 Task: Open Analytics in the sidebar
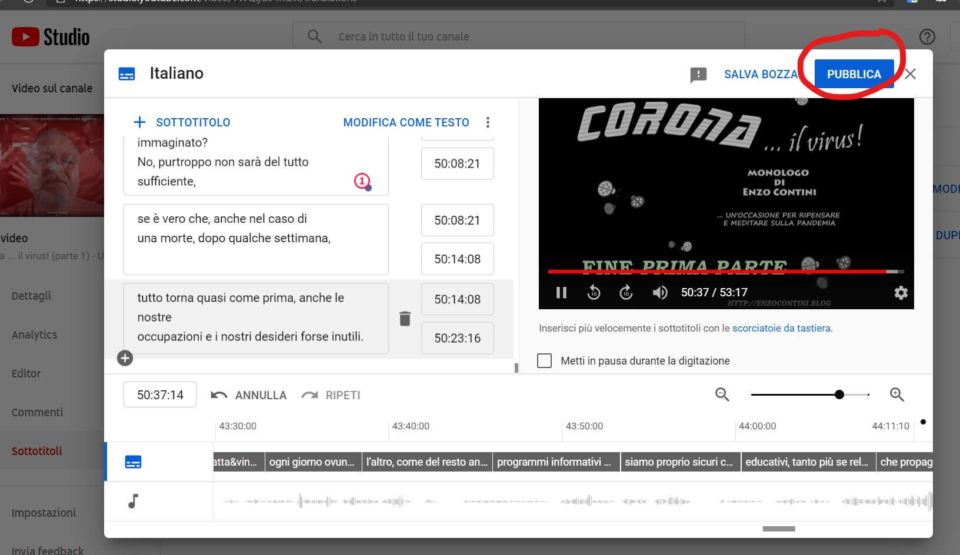click(35, 335)
